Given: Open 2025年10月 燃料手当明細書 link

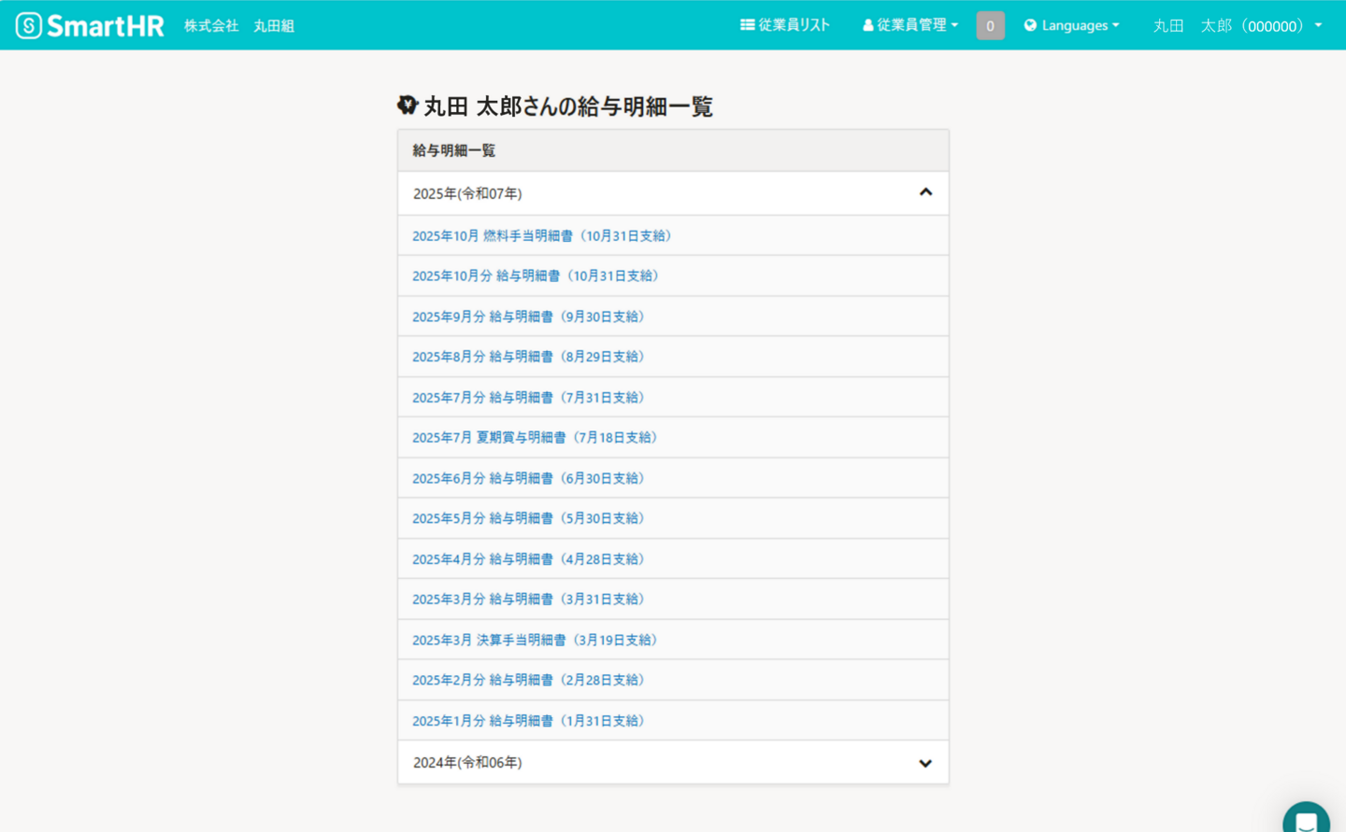Looking at the screenshot, I should point(542,236).
